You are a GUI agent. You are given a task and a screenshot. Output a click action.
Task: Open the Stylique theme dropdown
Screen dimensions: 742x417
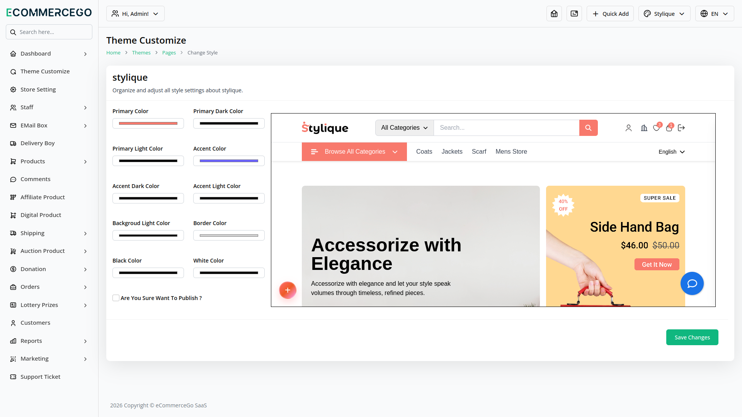tap(664, 14)
